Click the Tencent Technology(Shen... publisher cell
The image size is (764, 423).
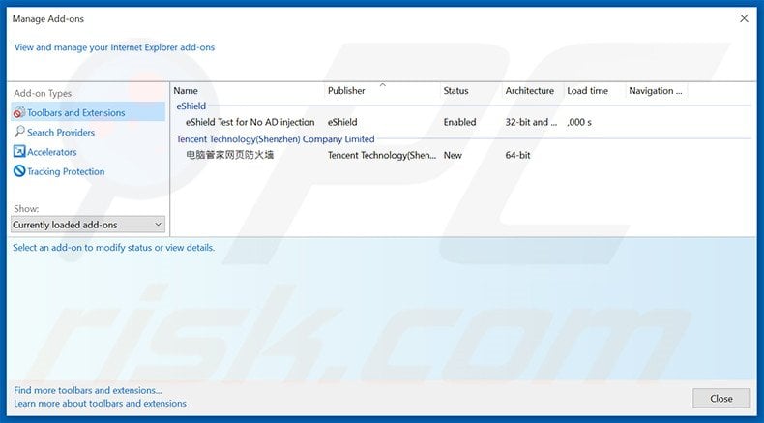[x=382, y=155]
